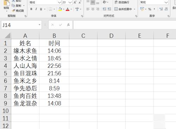Click the increase indent icon

[109, 9]
